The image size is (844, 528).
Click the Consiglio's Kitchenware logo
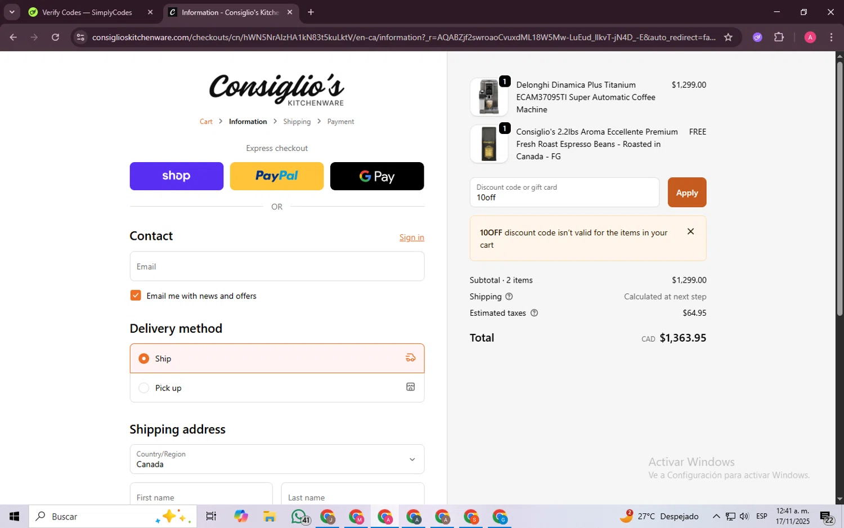click(277, 90)
